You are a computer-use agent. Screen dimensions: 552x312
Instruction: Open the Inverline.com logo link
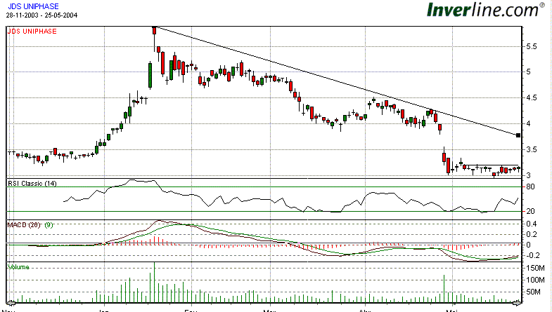[x=486, y=10]
